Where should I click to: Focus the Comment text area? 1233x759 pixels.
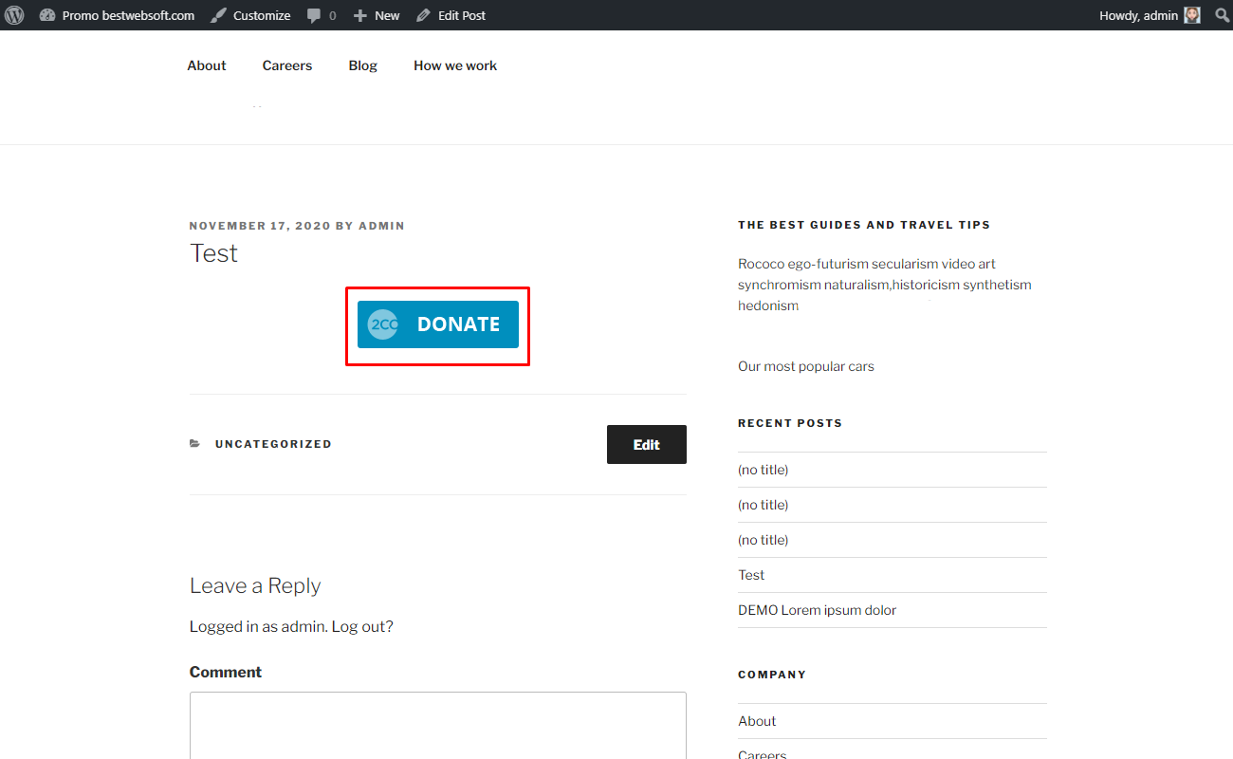coord(438,725)
